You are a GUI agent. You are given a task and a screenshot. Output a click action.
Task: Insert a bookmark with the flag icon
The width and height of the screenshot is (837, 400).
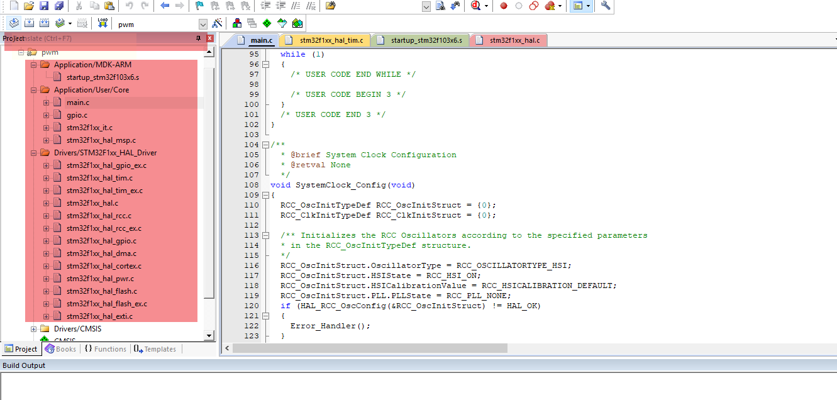199,6
